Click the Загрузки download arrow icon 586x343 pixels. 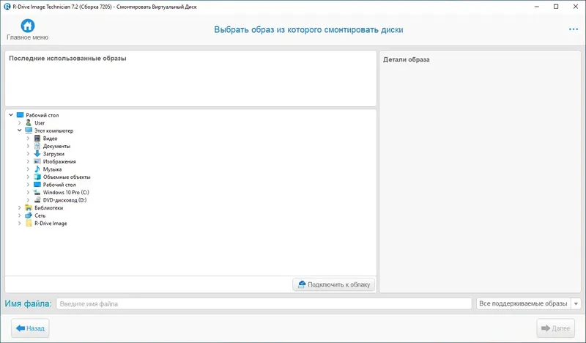click(37, 154)
